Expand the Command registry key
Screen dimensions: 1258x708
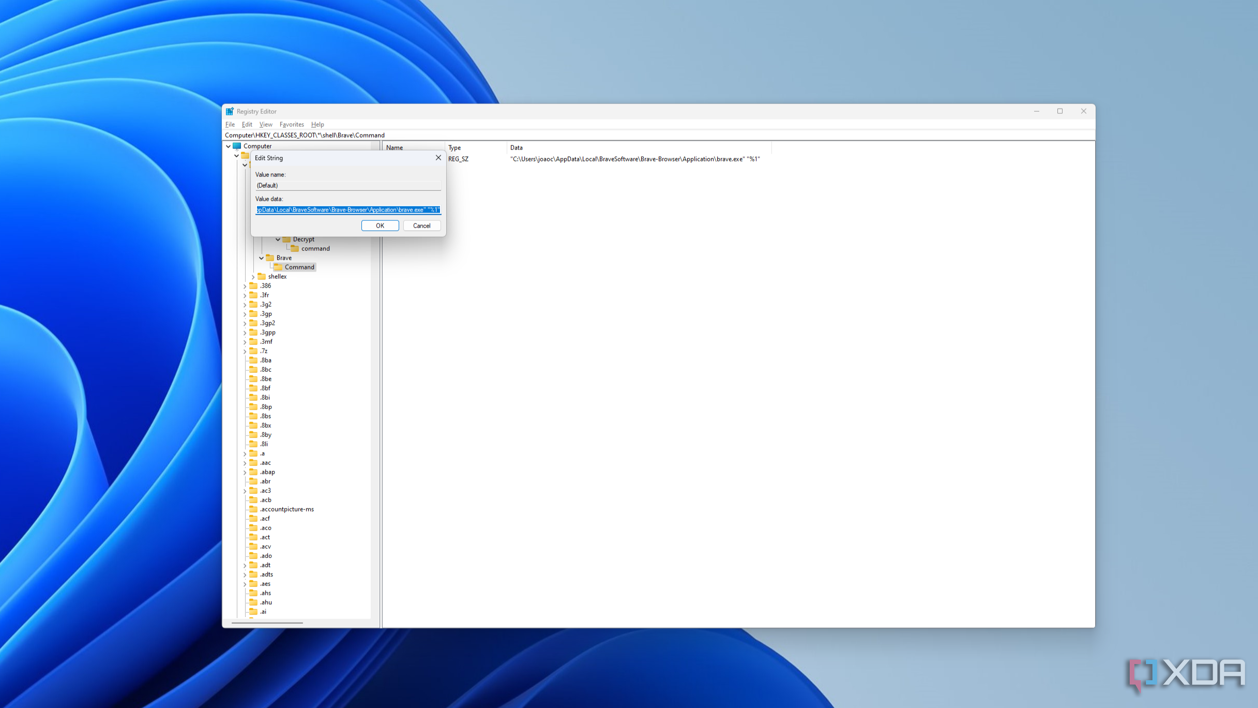(300, 266)
